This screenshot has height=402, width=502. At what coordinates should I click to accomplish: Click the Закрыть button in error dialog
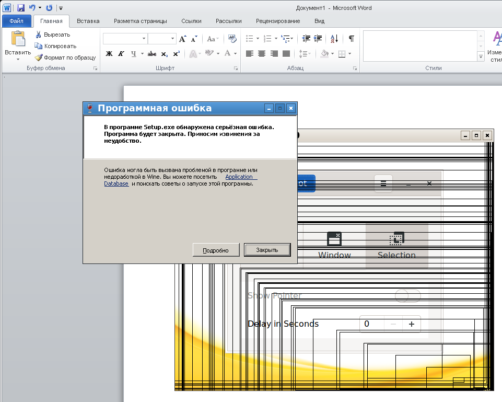click(x=267, y=250)
